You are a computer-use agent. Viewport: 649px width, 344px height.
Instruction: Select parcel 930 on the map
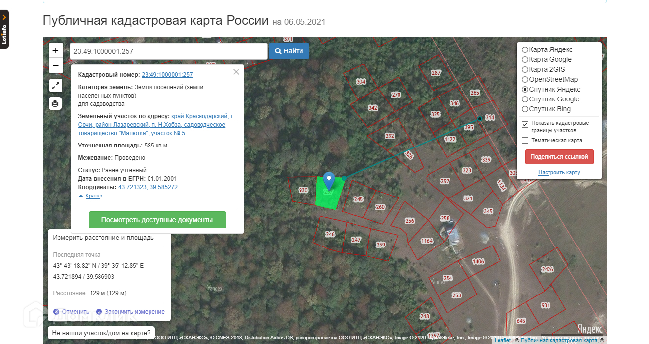[303, 190]
